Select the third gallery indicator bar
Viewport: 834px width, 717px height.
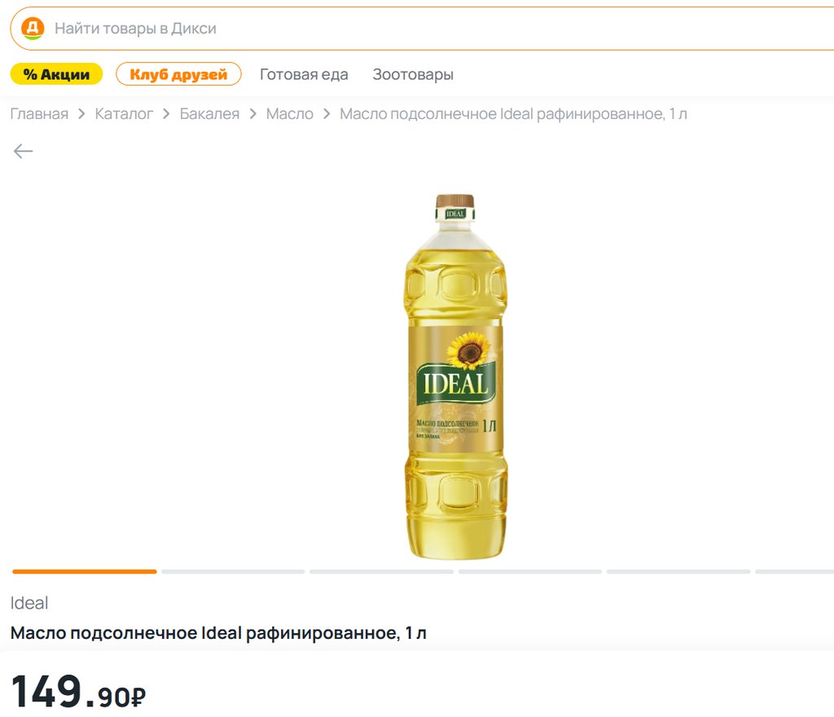coord(381,572)
